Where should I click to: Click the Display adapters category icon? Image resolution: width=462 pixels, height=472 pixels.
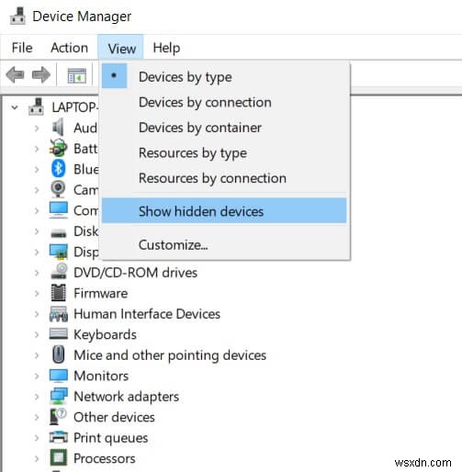(59, 252)
